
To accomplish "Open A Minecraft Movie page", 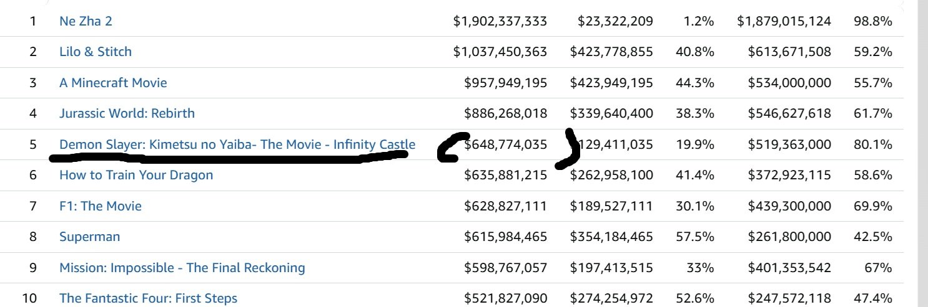I will tap(113, 83).
